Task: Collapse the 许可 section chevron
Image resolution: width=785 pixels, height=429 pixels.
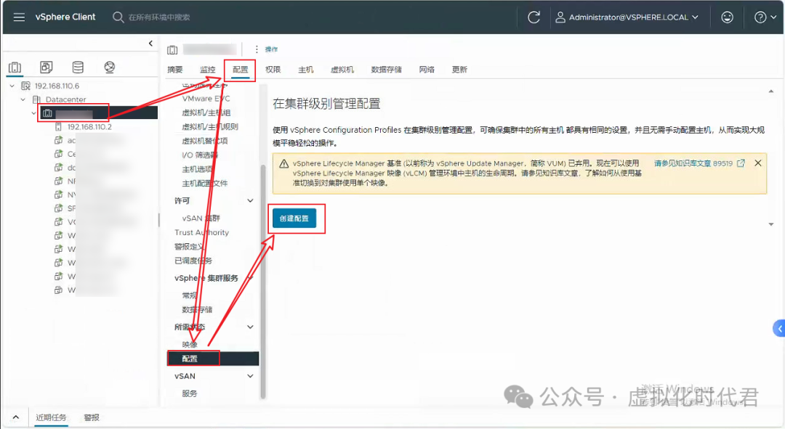Action: 250,200
